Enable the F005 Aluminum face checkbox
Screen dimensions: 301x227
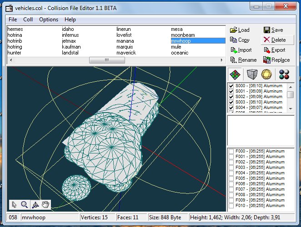coord(231,178)
